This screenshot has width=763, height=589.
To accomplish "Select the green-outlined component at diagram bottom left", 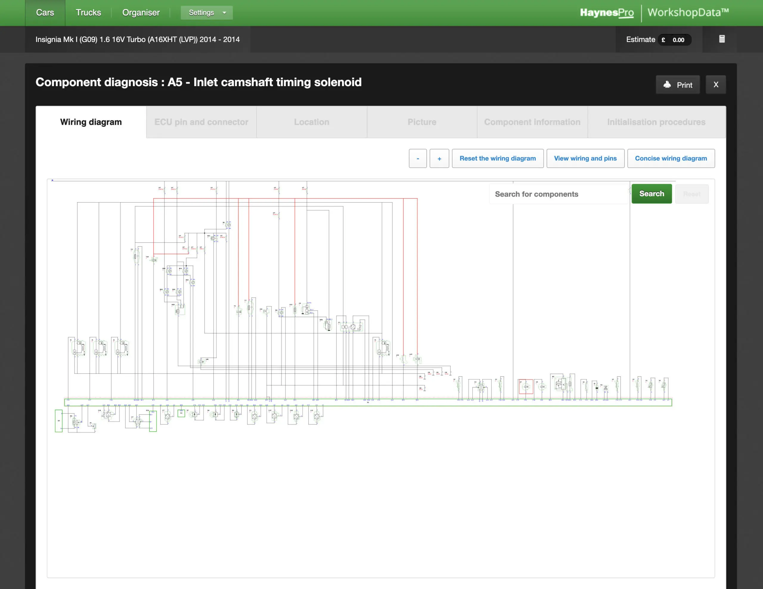I will (x=59, y=421).
